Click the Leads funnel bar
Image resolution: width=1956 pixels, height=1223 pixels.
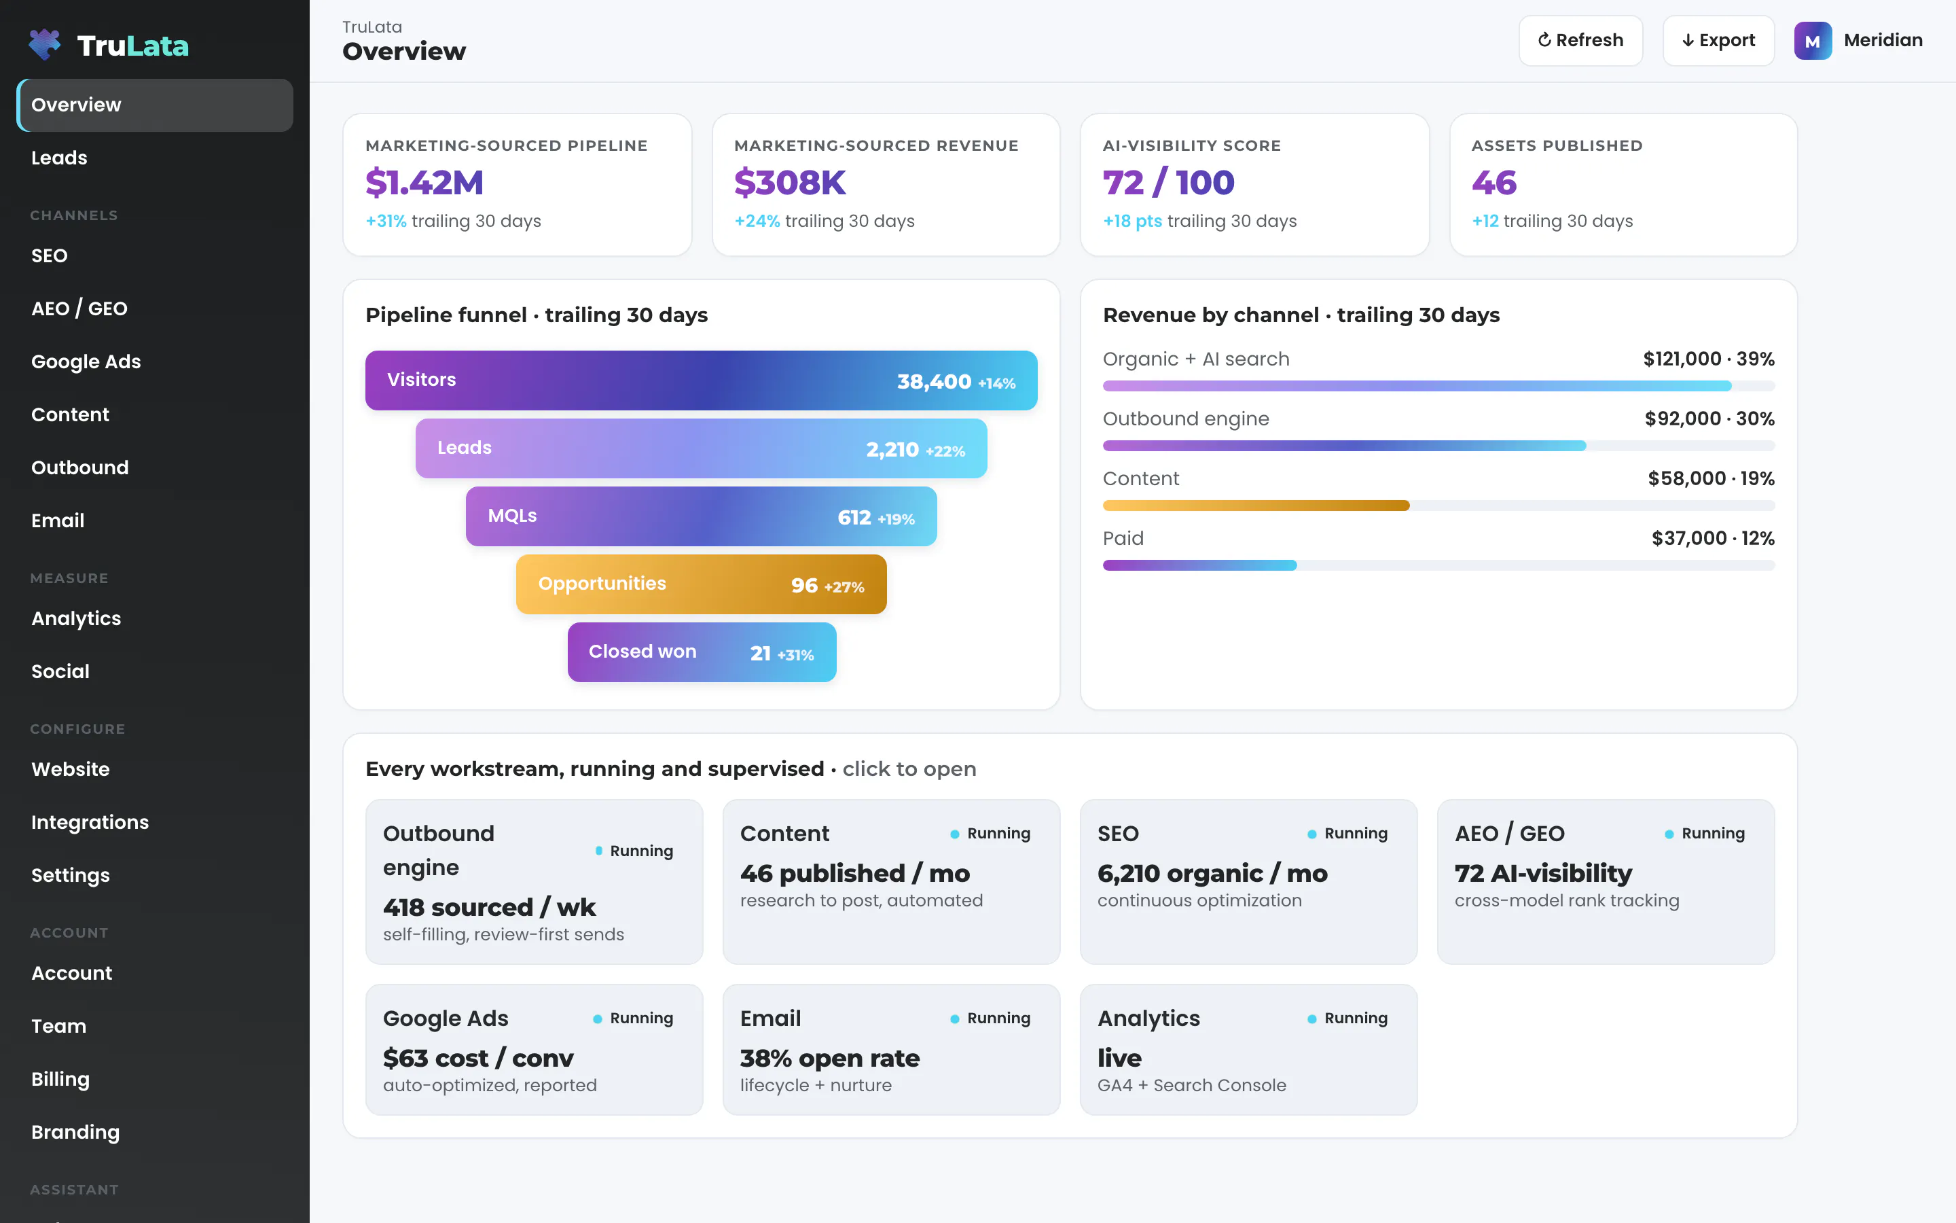point(701,448)
